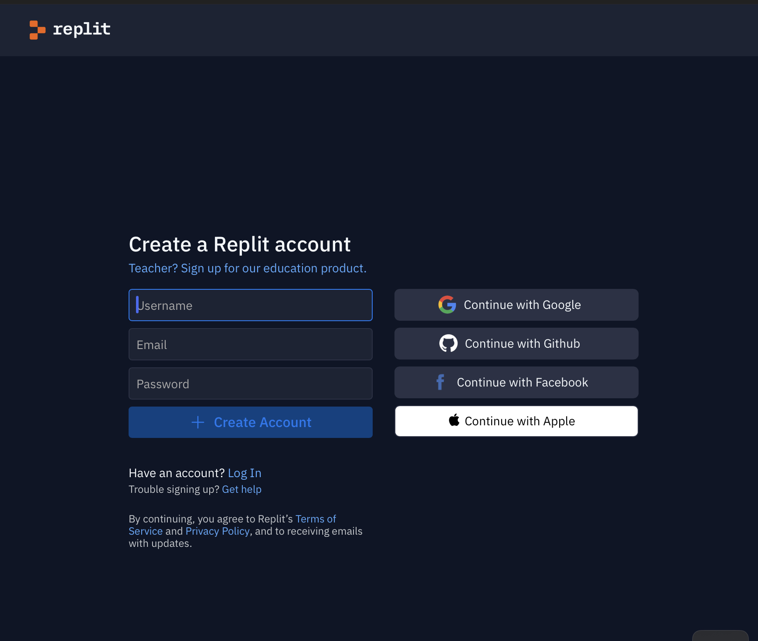The image size is (758, 641).
Task: Click the plus icon inside Create Account
Action: 198,422
